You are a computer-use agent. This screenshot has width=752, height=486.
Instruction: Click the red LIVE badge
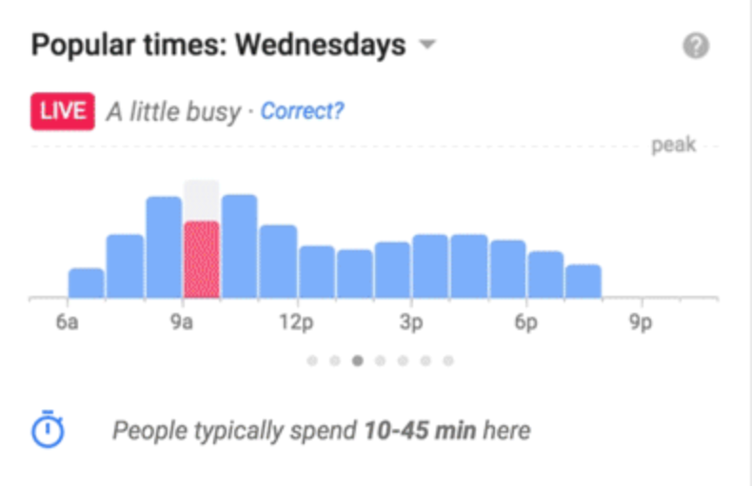tap(62, 111)
